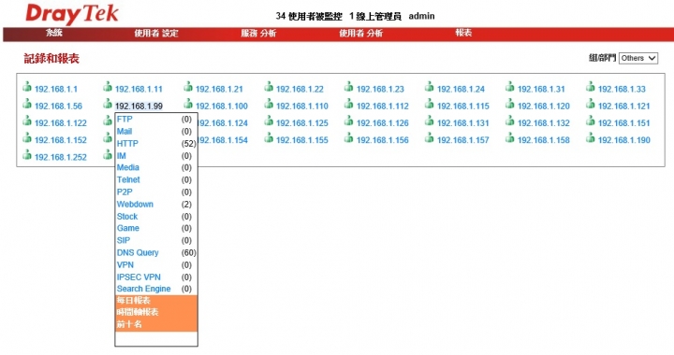Image resolution: width=674 pixels, height=355 pixels.
Task: Open the 報表 menu
Action: (463, 33)
